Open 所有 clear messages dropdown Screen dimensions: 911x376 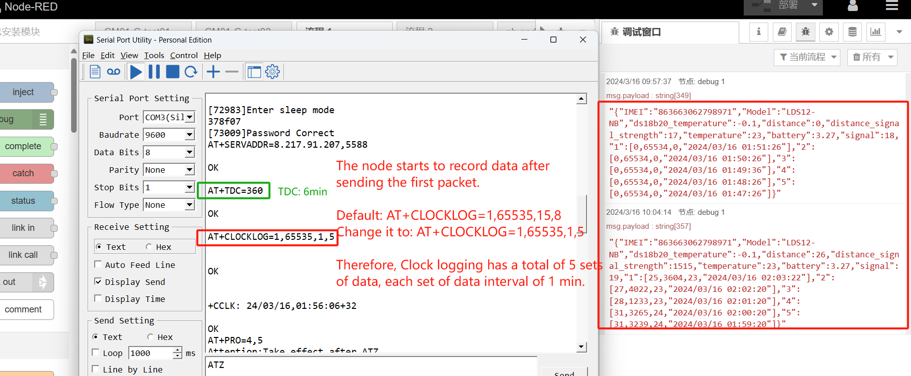click(x=872, y=57)
